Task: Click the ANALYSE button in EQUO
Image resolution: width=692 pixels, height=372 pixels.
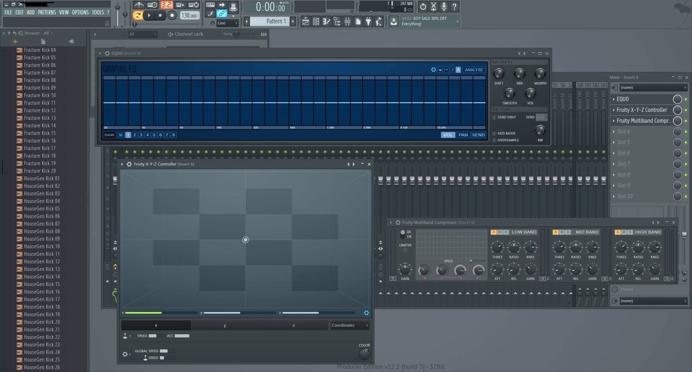Action: pos(474,70)
